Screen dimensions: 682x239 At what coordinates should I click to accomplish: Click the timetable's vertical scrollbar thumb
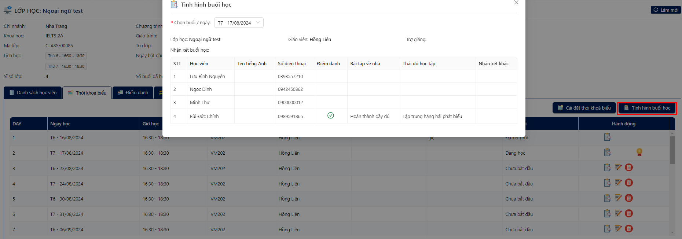pyautogui.click(x=672, y=150)
